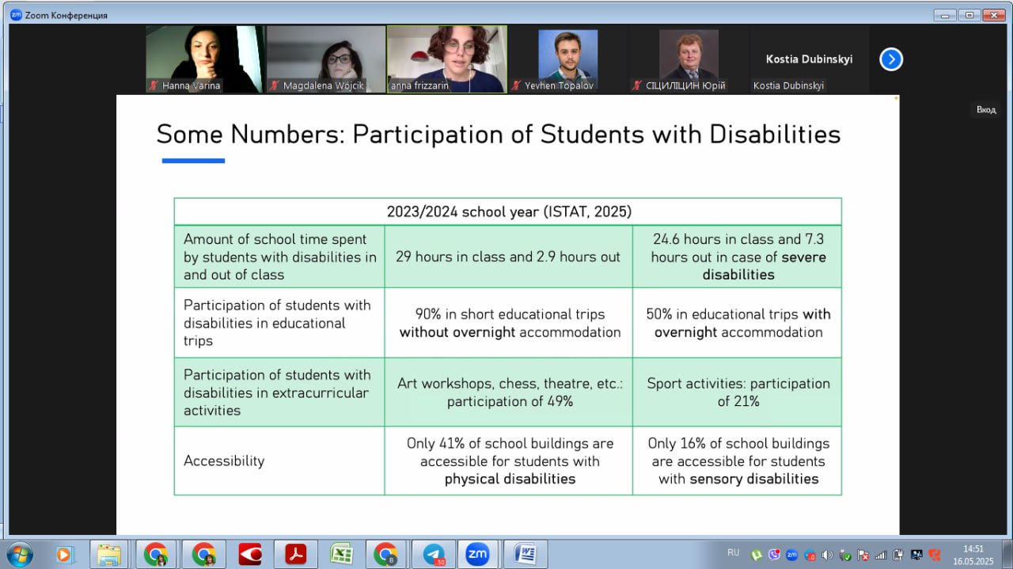This screenshot has height=569, width=1013.
Task: Launch Adobe Acrobat Reader from taskbar
Action: point(295,554)
